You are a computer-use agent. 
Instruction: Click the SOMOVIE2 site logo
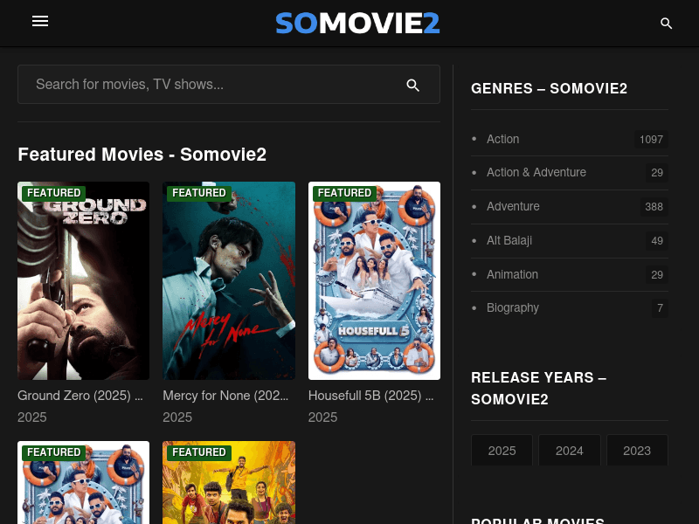tap(357, 23)
